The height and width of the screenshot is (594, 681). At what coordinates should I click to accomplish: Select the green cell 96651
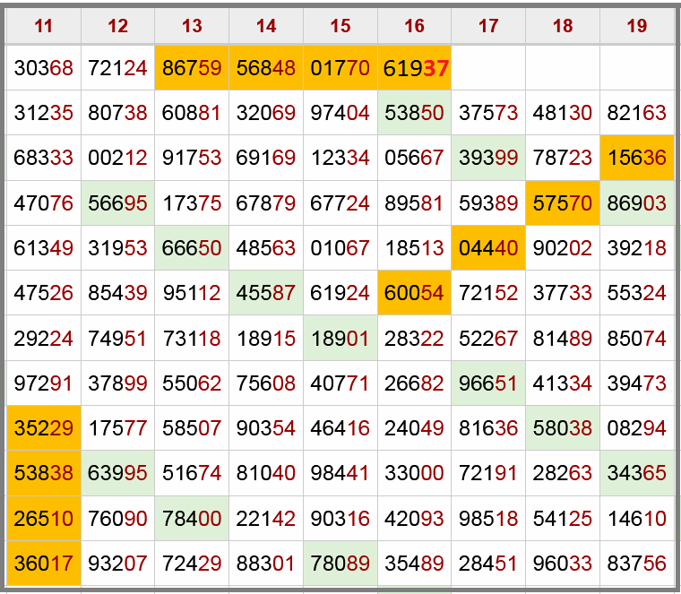pos(488,383)
